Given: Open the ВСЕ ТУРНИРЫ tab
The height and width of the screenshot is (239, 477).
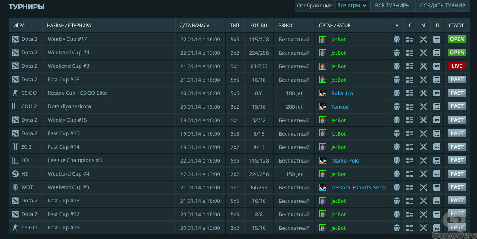Looking at the screenshot, I should (393, 6).
